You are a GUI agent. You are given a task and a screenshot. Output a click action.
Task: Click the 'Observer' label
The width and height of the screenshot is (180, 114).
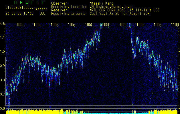point(59,3)
